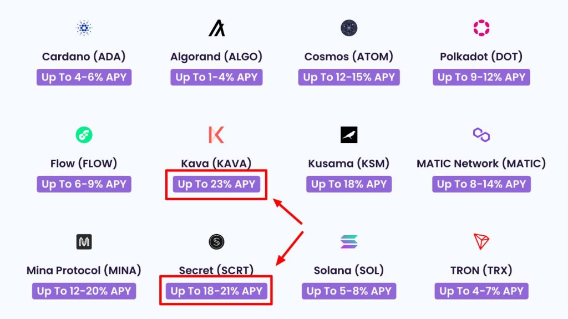Click the Secret (SCRT) circular icon
568x319 pixels.
(x=217, y=242)
